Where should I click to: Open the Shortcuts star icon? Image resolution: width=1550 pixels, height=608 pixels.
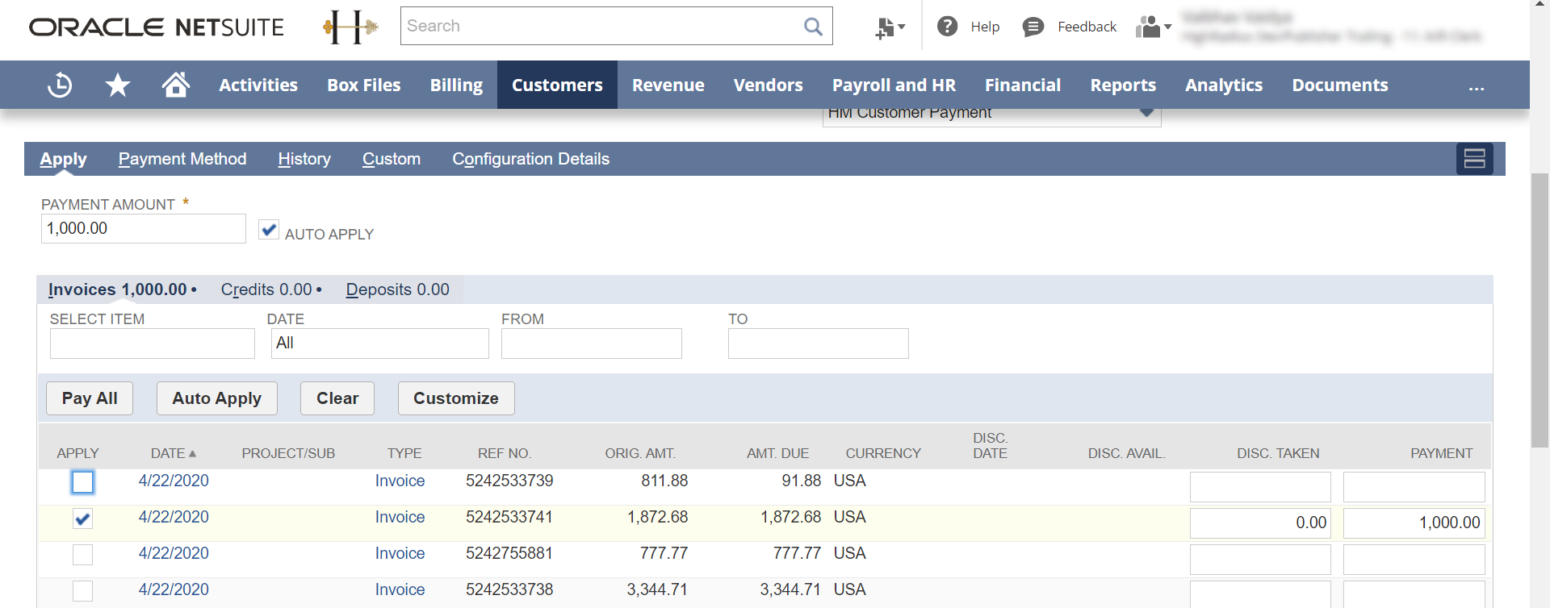118,85
